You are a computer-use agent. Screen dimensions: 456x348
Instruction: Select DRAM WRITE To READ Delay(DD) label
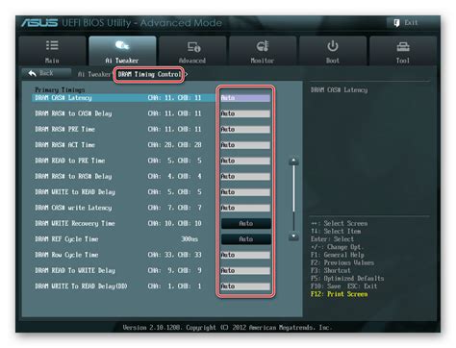(x=81, y=286)
